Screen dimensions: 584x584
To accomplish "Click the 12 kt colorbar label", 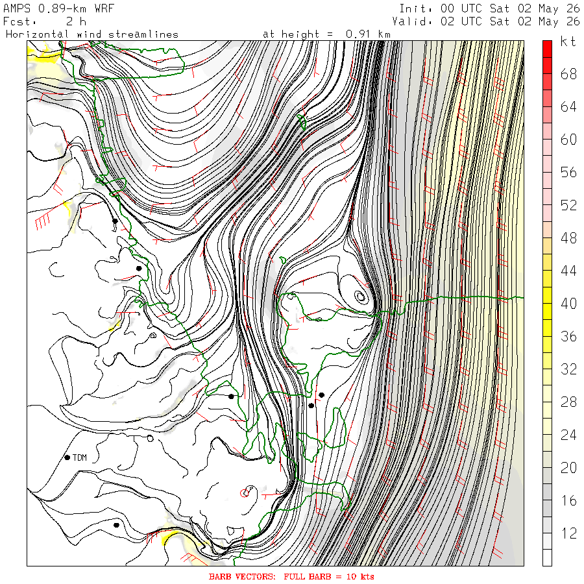I will pyautogui.click(x=568, y=533).
